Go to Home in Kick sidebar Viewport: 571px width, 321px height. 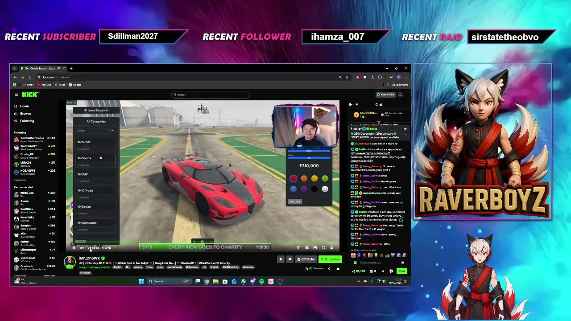pos(25,106)
